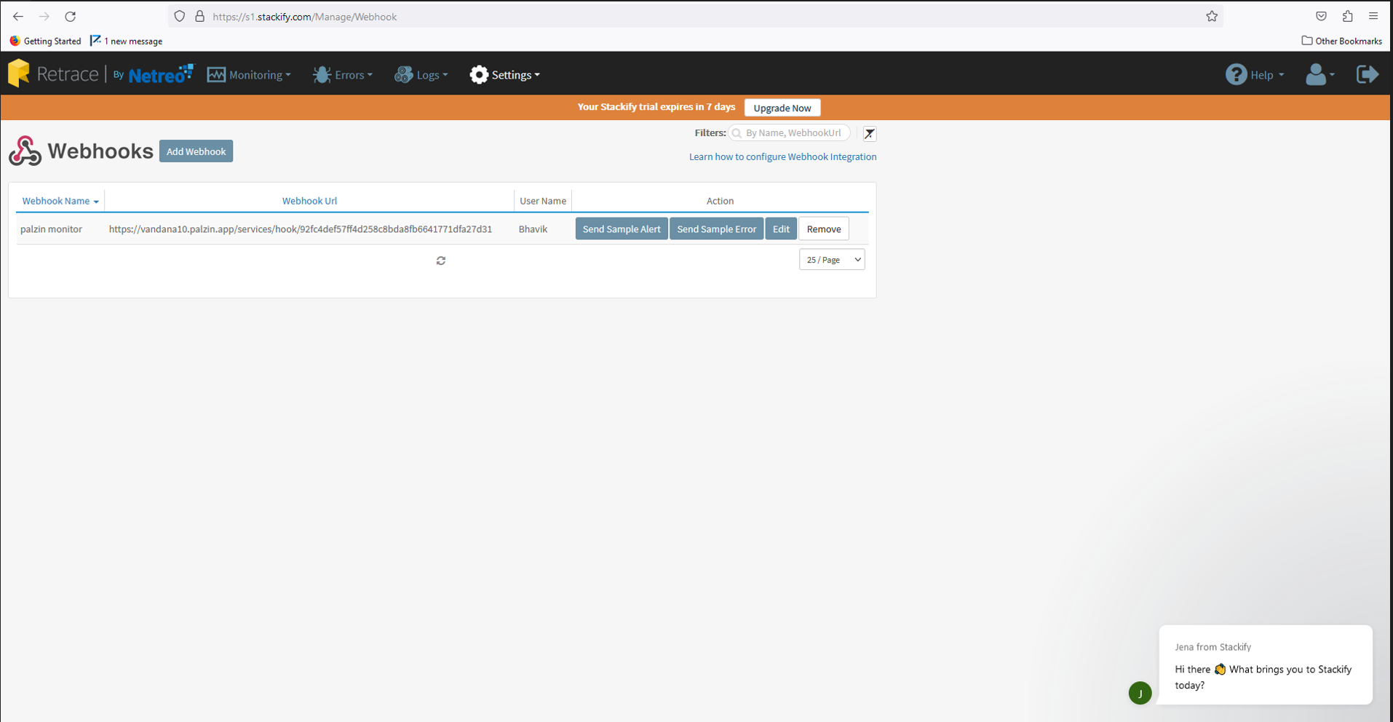Click the Upgrade Now button
Image resolution: width=1393 pixels, height=722 pixels.
coord(782,108)
